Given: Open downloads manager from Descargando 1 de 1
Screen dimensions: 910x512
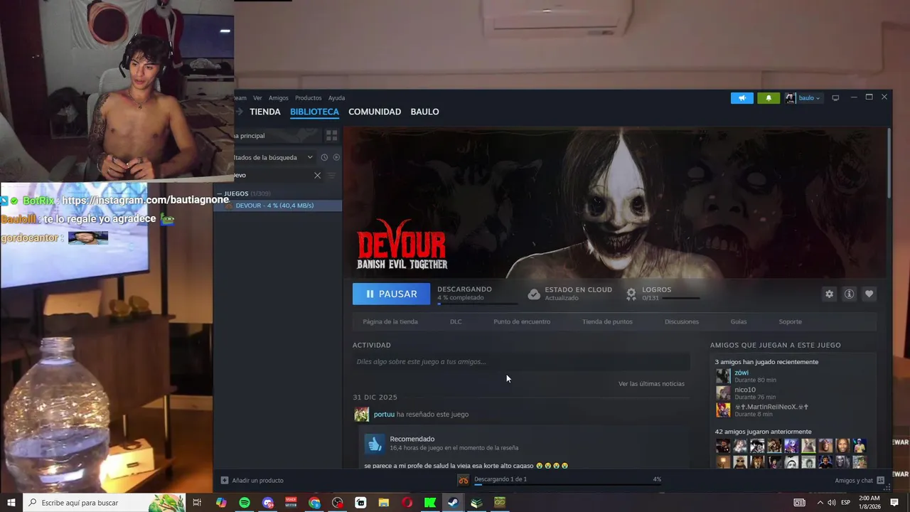Looking at the screenshot, I should point(500,479).
